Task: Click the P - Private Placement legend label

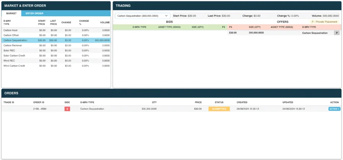Action: [325, 22]
